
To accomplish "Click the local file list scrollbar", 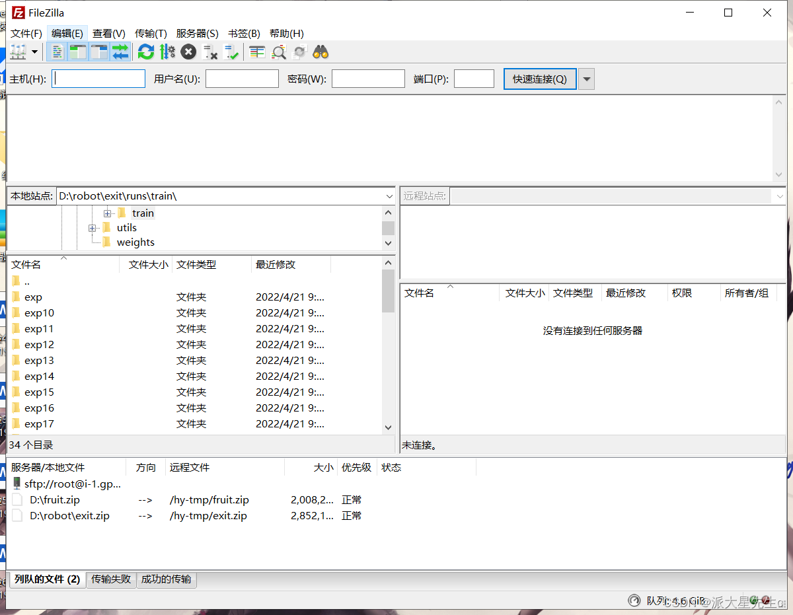I will [389, 291].
